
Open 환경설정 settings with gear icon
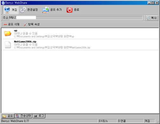tap(29, 10)
